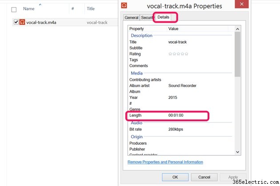Image resolution: width=280 pixels, height=186 pixels.
Task: Close the vocal-track.m4a Properties dialog
Action: tap(242, 4)
